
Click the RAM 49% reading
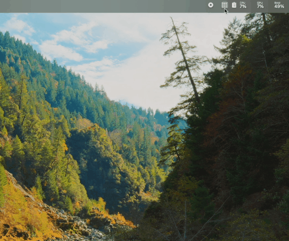[279, 6]
